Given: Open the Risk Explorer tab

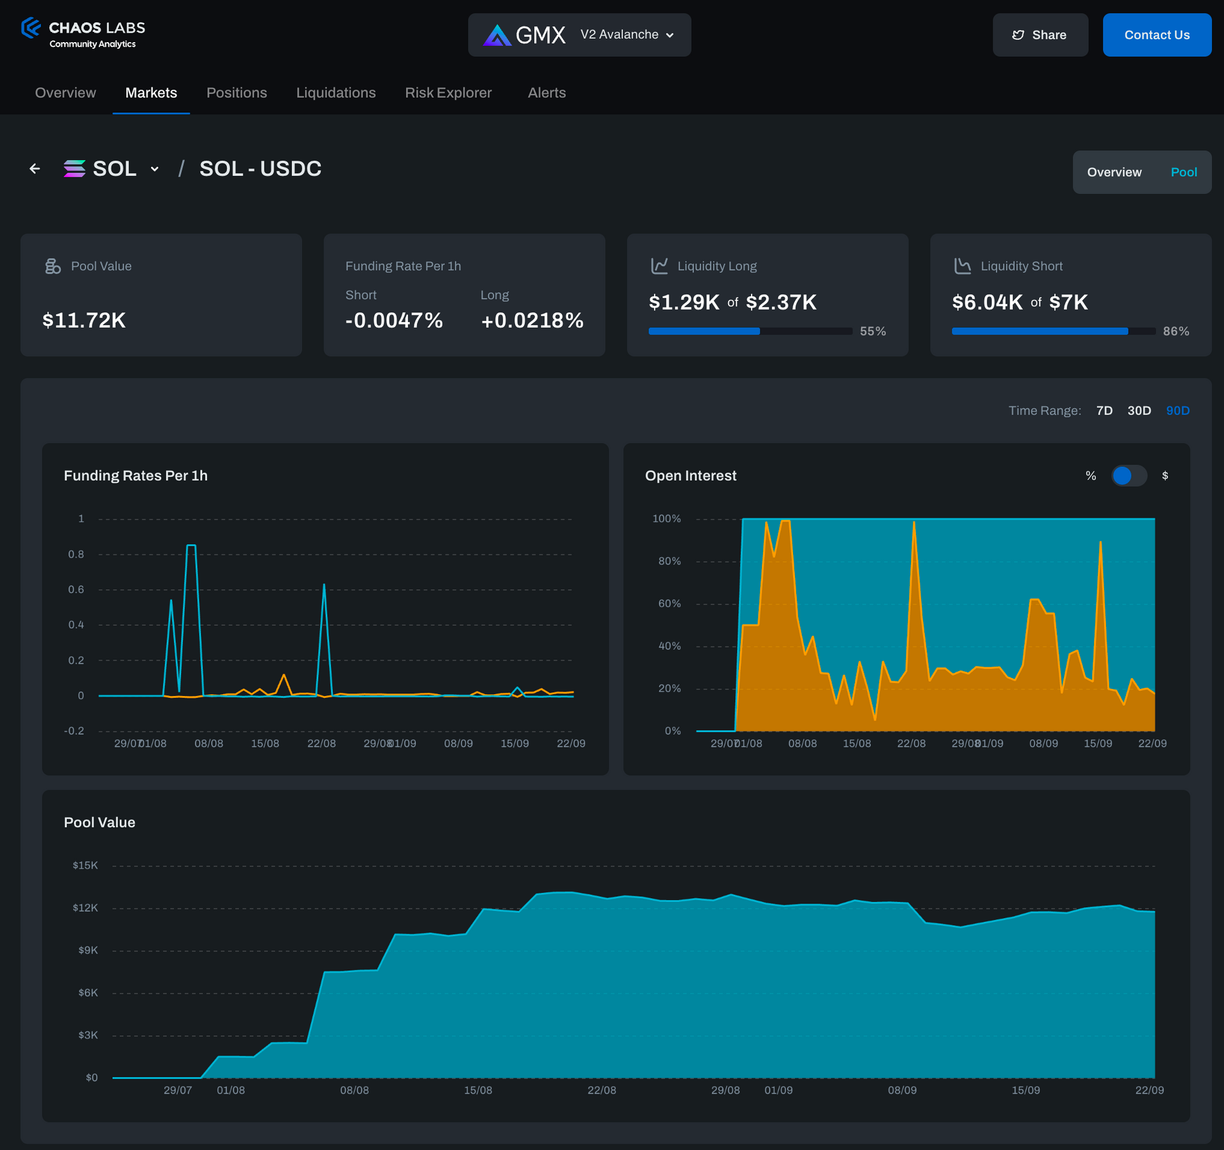Looking at the screenshot, I should [448, 93].
